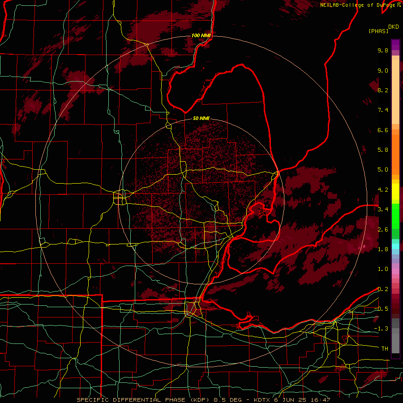Select the 9.8 legend value

click(383, 50)
